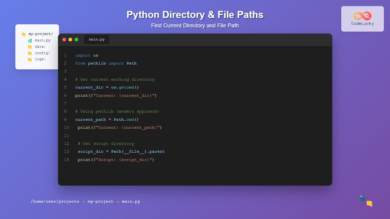This screenshot has height=219, width=390.
Task: Click os.getcwd() call on line 5
Action: tap(125, 87)
